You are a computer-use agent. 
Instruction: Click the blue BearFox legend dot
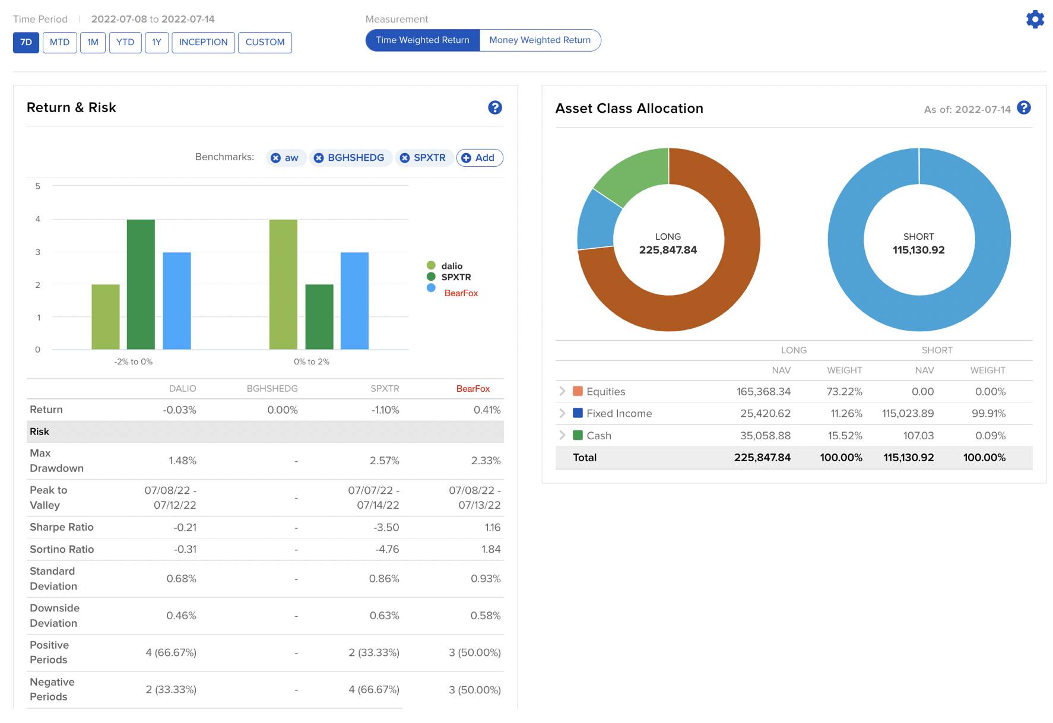[x=431, y=288]
